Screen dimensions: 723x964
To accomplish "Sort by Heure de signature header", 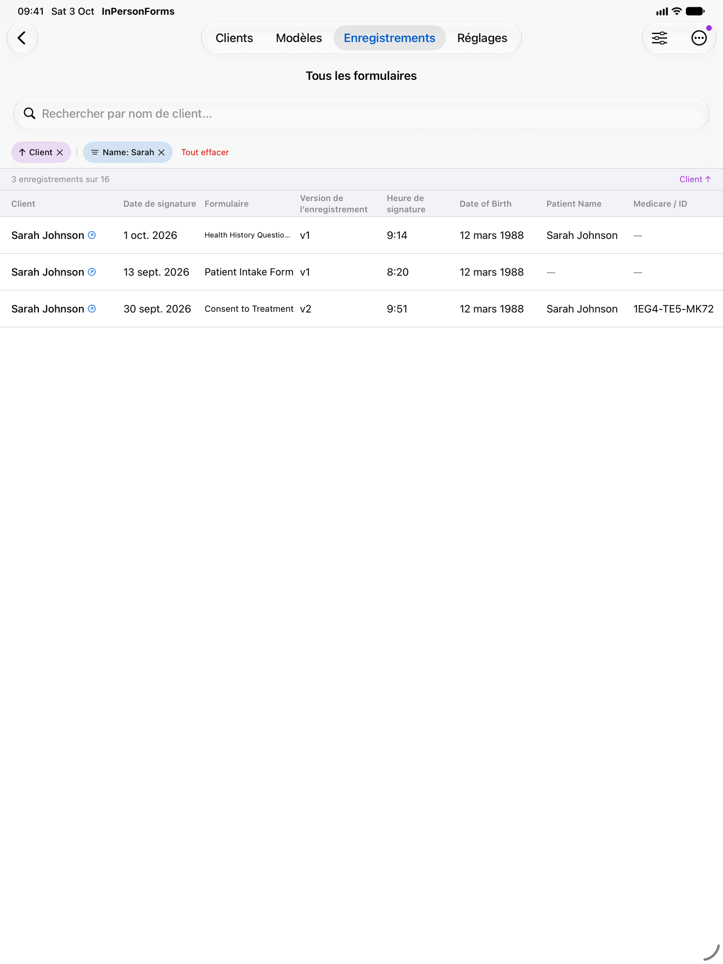I will coord(406,204).
